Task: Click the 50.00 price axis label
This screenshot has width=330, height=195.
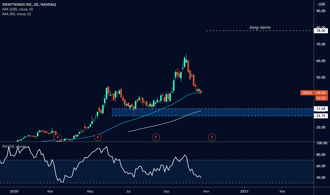Action: click(x=321, y=77)
